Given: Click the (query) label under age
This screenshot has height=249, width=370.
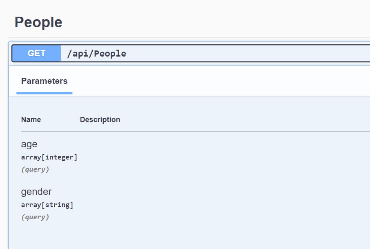Looking at the screenshot, I should click(x=35, y=170).
